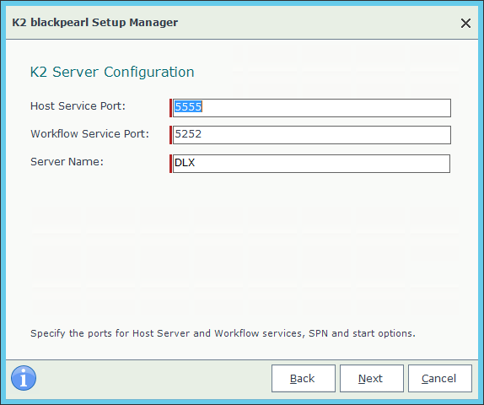Viewport: 484px width, 405px height.
Task: Click the red required marker beside Workflow Service Port
Action: pyautogui.click(x=170, y=135)
